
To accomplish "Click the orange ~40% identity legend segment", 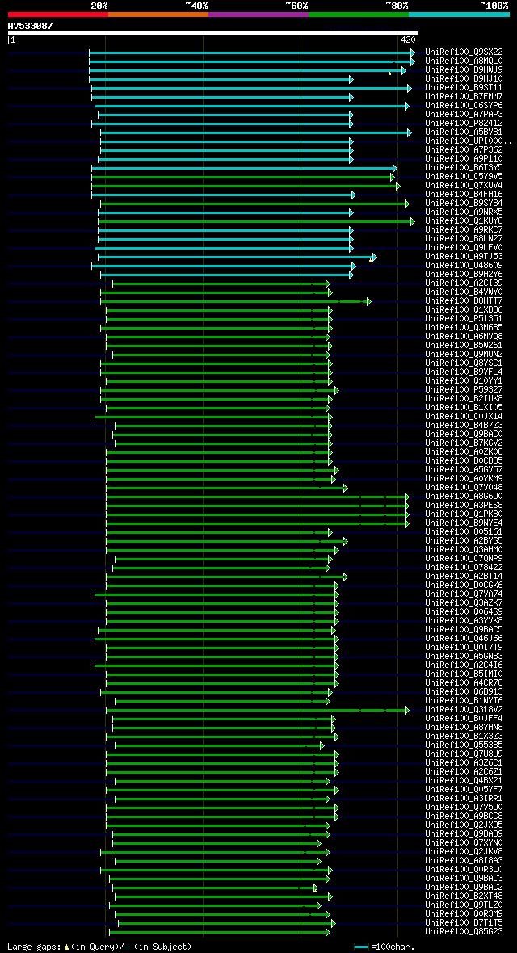I will pos(158,14).
